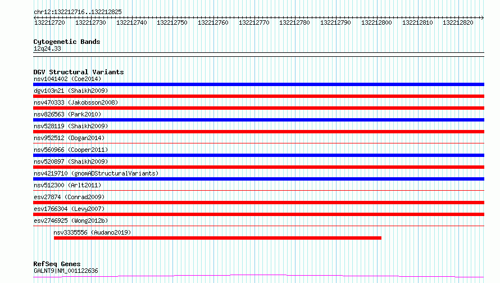500x283 pixels.
Task: Click the blue bar under nsv826563
Action: point(258,120)
